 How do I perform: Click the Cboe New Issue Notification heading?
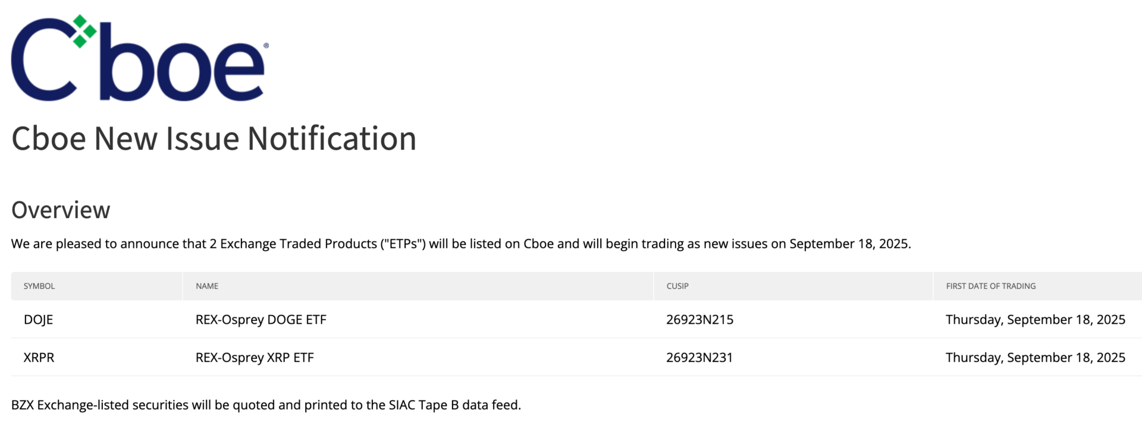(x=214, y=138)
